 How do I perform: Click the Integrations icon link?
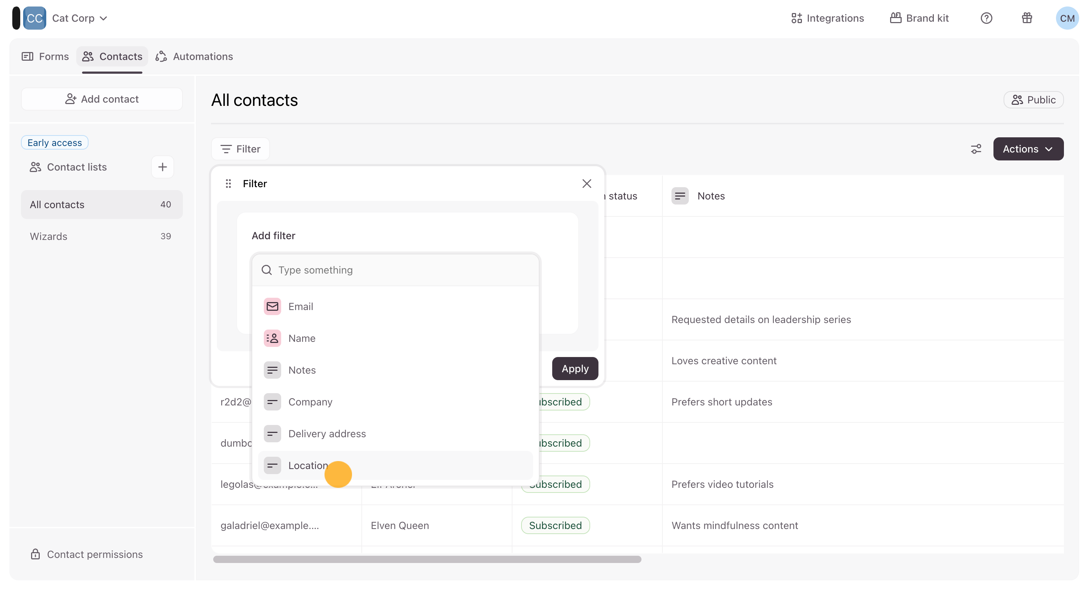click(827, 18)
